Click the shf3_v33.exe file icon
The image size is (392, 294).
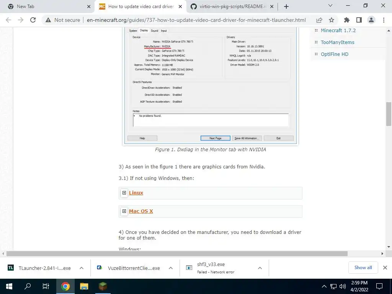click(189, 268)
